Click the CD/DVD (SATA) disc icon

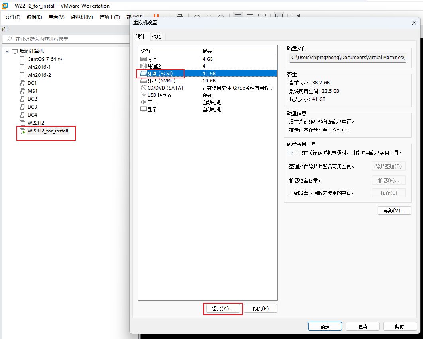pos(144,88)
